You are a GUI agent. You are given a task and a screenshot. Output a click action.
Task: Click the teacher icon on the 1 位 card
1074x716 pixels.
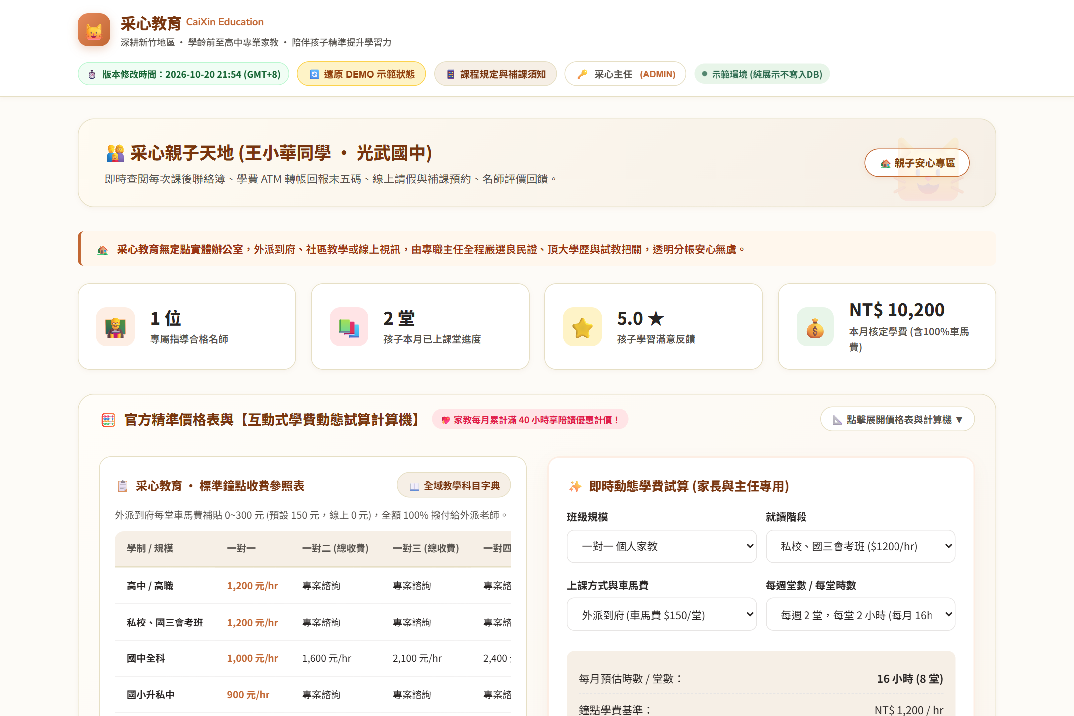tap(116, 327)
